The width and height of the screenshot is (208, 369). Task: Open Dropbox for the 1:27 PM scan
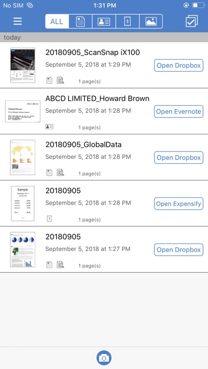tap(178, 250)
